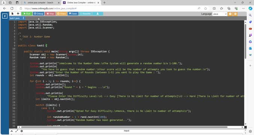Expand console panel with diagonal arrows icon
The image size is (254, 135).
[17, 131]
